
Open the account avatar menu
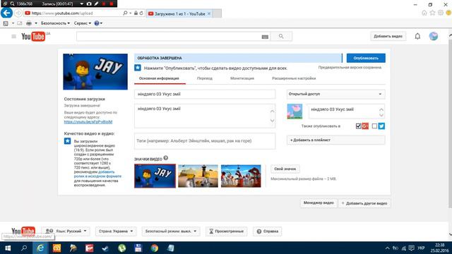pos(433,36)
